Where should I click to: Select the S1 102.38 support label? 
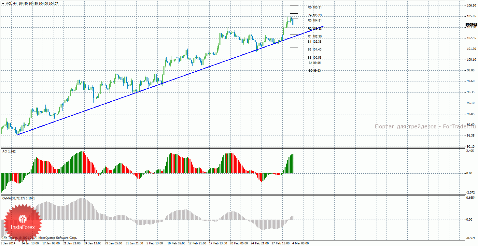pyautogui.click(x=315, y=42)
